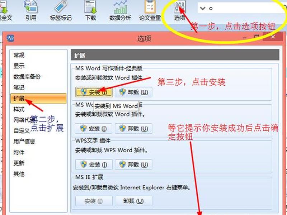Open 用户信息 settings category

point(38,141)
